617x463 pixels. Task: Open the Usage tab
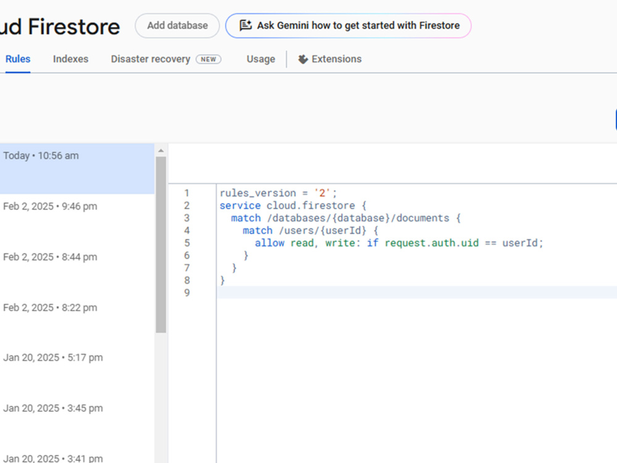[260, 59]
